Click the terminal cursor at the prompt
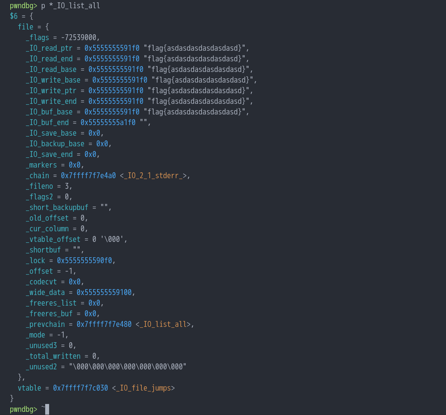The width and height of the screenshot is (446, 415). pos(47,409)
